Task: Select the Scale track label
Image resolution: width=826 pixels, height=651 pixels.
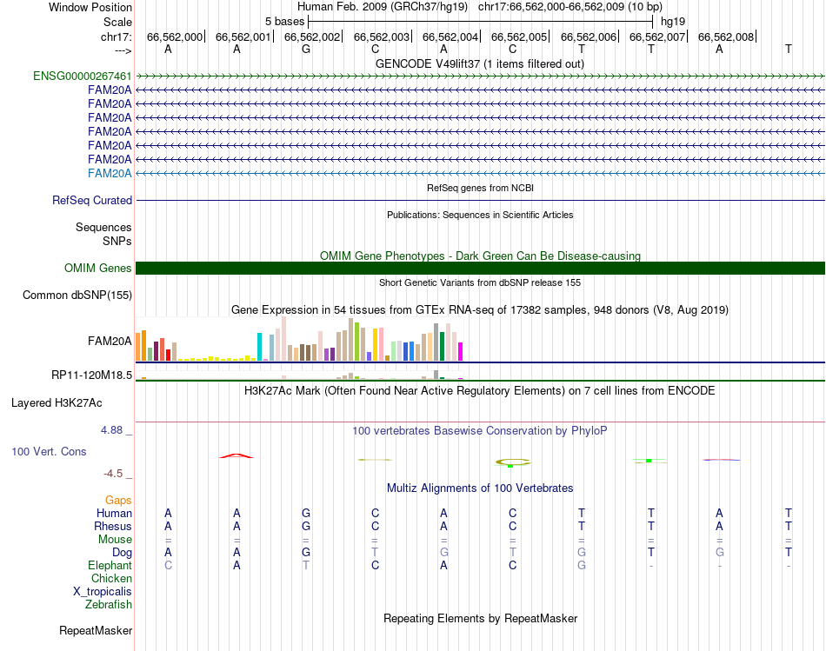Action: (x=117, y=22)
